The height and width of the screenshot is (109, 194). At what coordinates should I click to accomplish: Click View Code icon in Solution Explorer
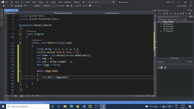(187, 14)
